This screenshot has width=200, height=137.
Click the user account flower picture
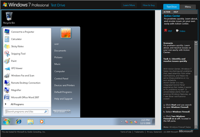point(66,33)
